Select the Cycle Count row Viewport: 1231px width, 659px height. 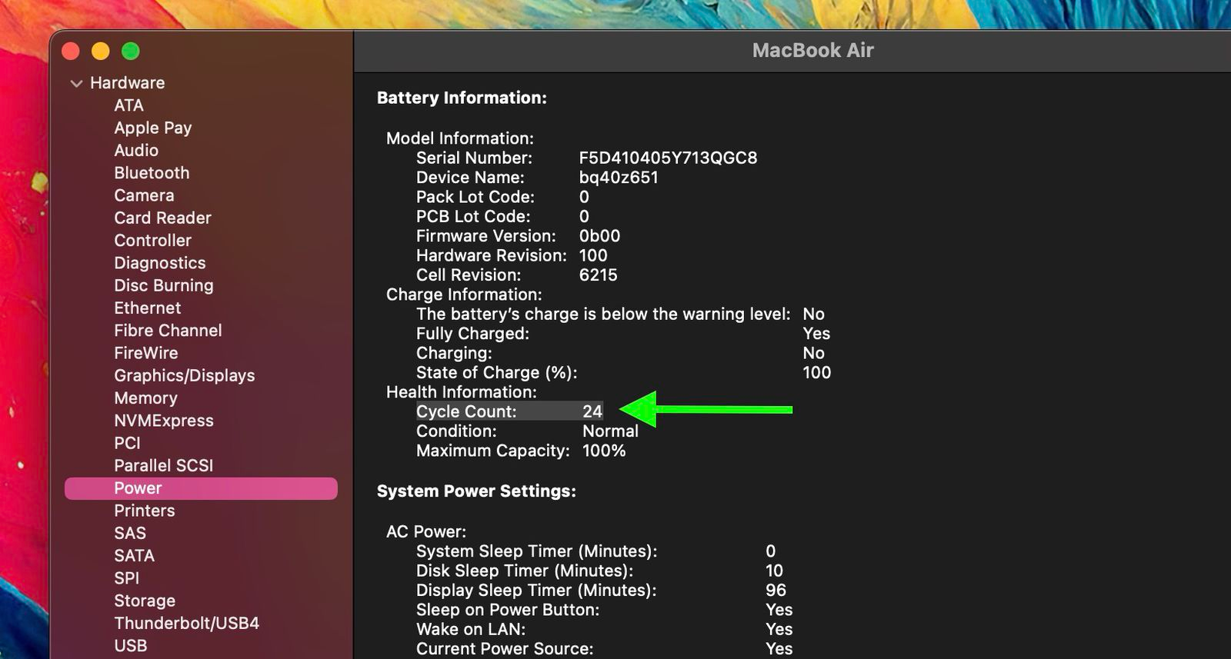509,411
